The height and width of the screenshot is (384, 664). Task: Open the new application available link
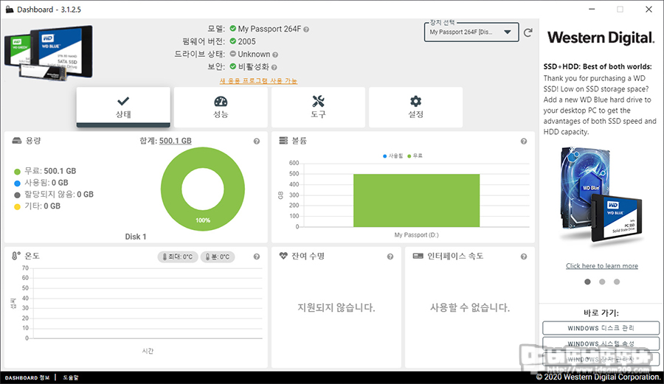pyautogui.click(x=258, y=80)
